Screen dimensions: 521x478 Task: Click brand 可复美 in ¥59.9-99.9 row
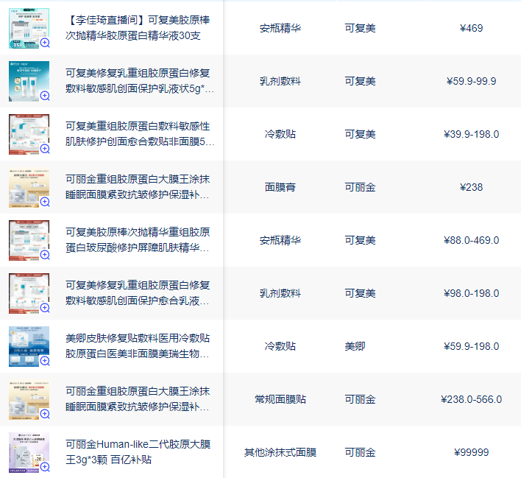click(x=360, y=81)
